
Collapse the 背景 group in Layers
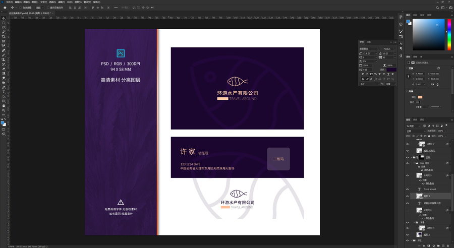pos(414,222)
